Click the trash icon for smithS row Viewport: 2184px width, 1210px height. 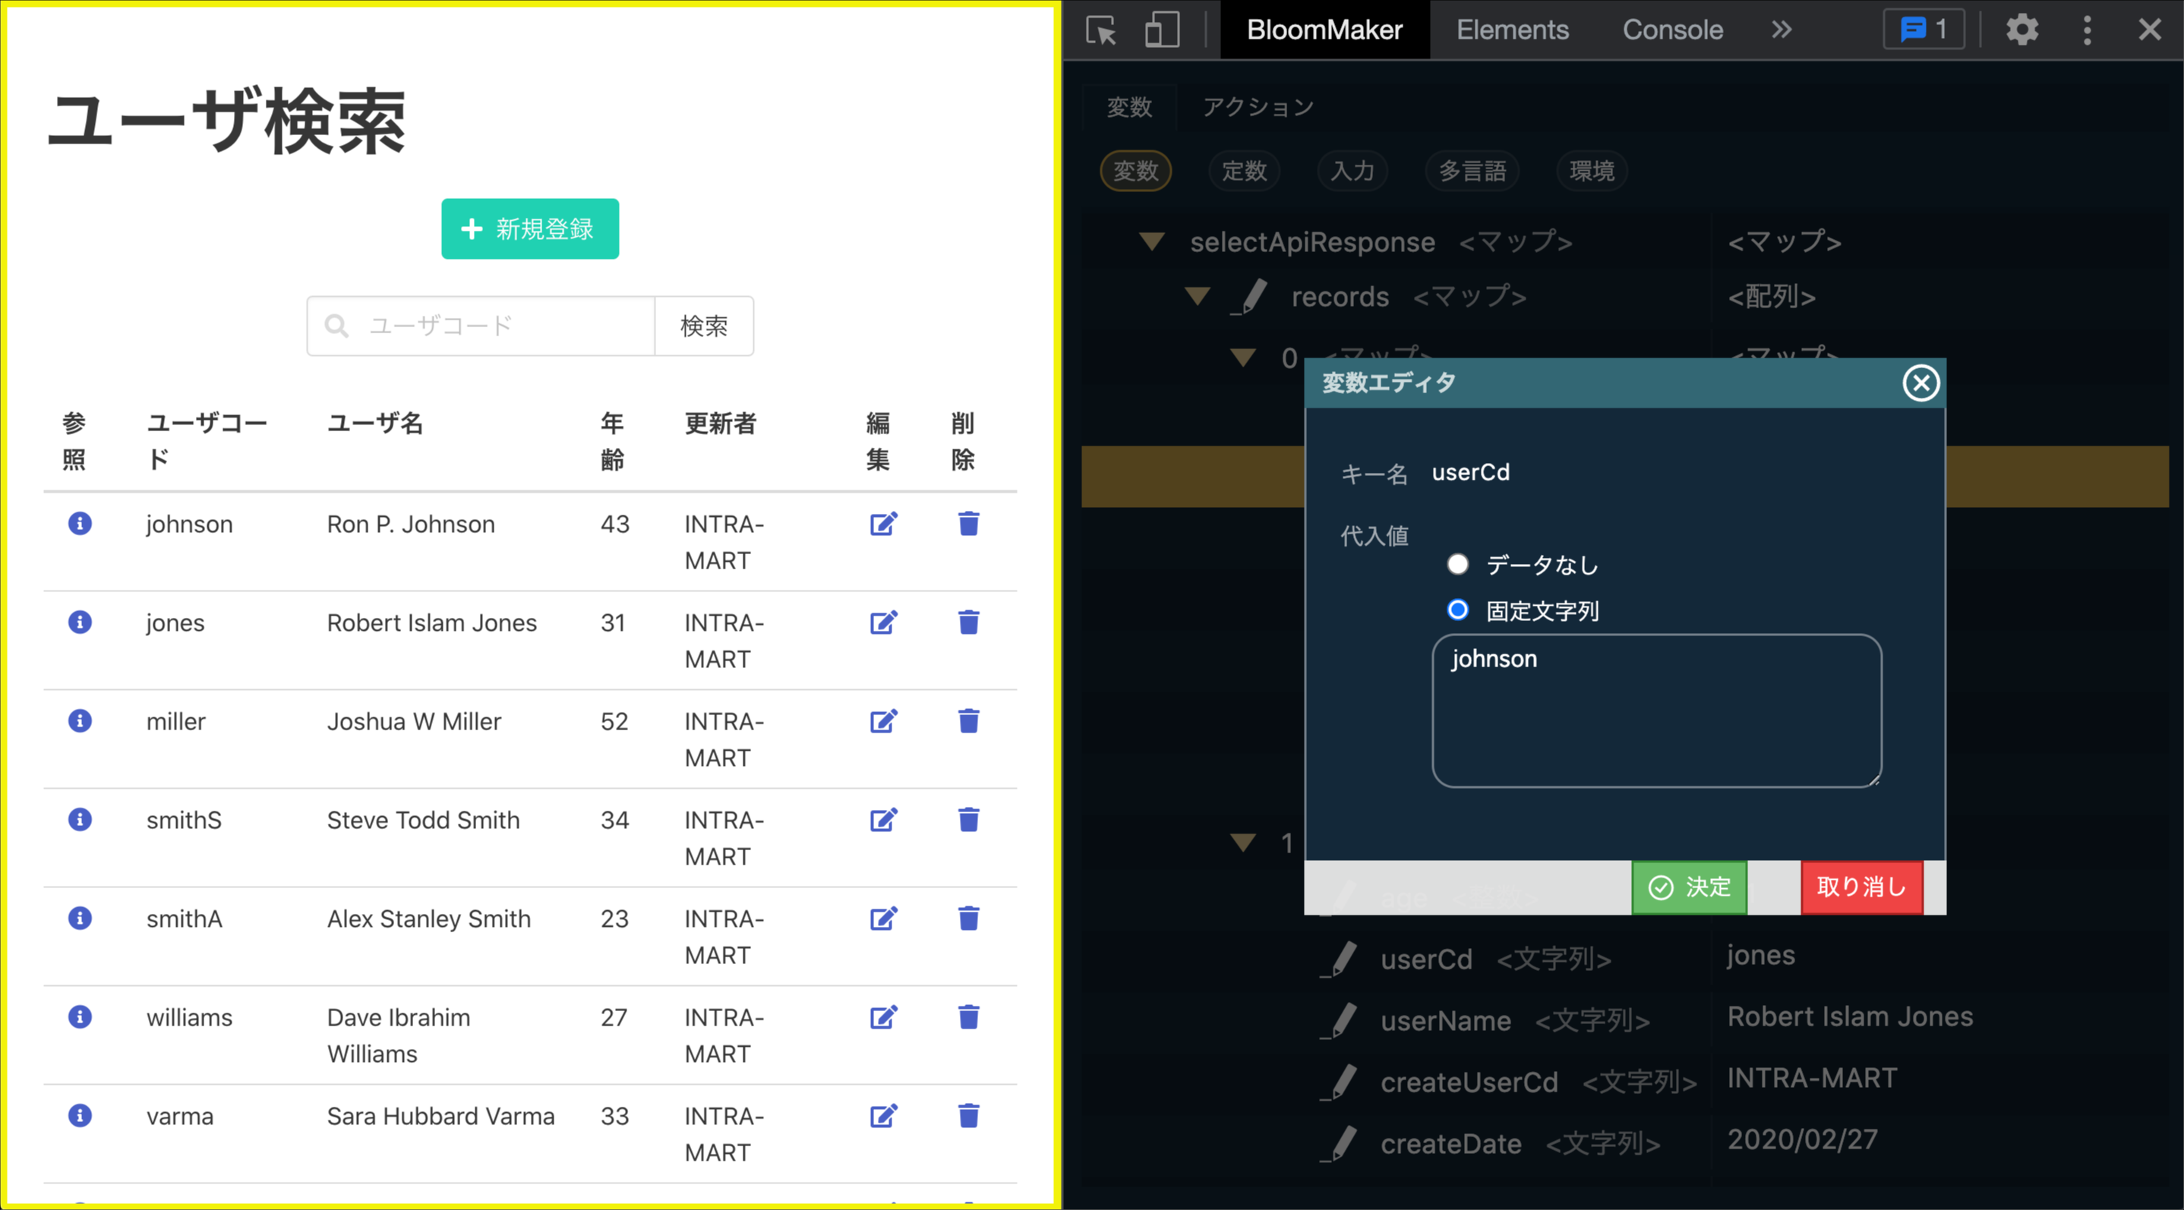coord(968,821)
